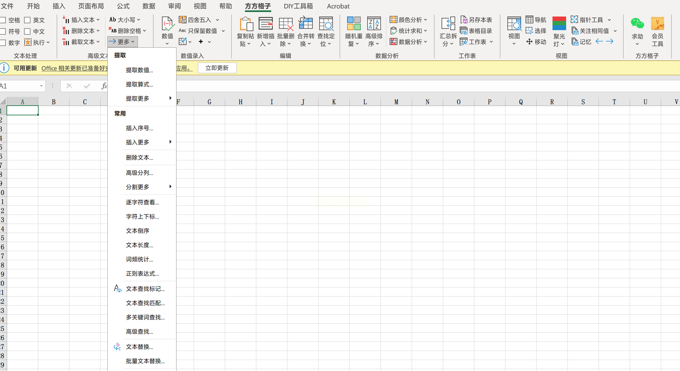680x371 pixels.
Task: Enable the 英文 checkbox
Action: pos(28,20)
